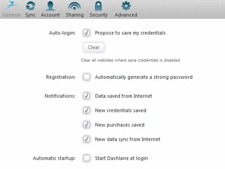
Task: Uncheck Propose to save my credentials
Action: [87, 33]
